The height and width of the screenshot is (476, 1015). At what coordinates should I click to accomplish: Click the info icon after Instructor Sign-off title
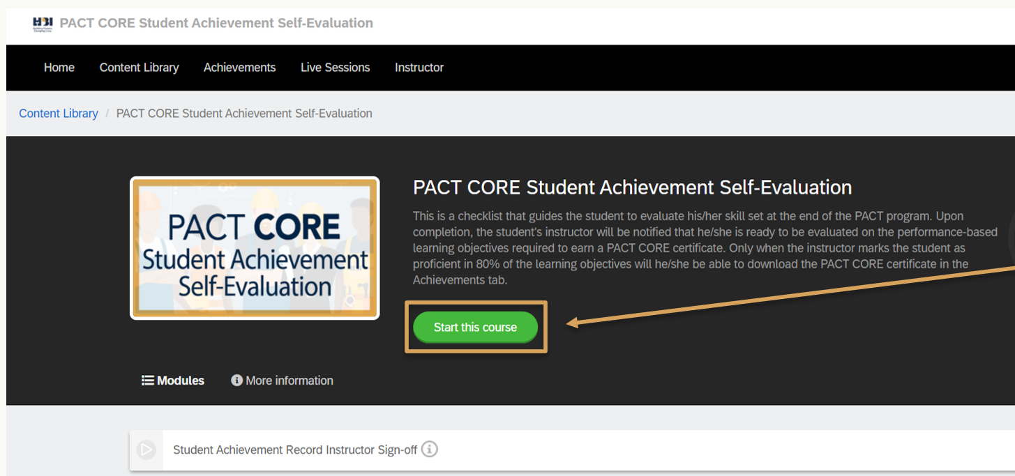point(430,450)
